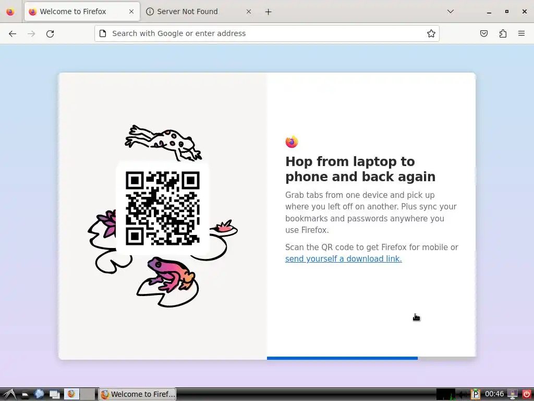Image resolution: width=534 pixels, height=401 pixels.
Task: Click the Firefox logo above heading
Action: tap(292, 141)
